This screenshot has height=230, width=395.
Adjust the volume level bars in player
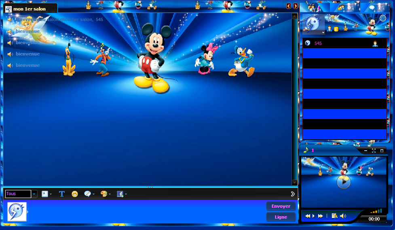click(376, 211)
